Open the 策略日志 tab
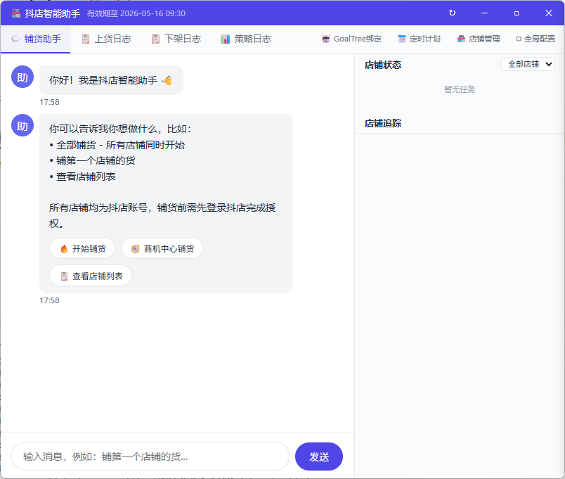The height and width of the screenshot is (479, 565). coord(246,39)
